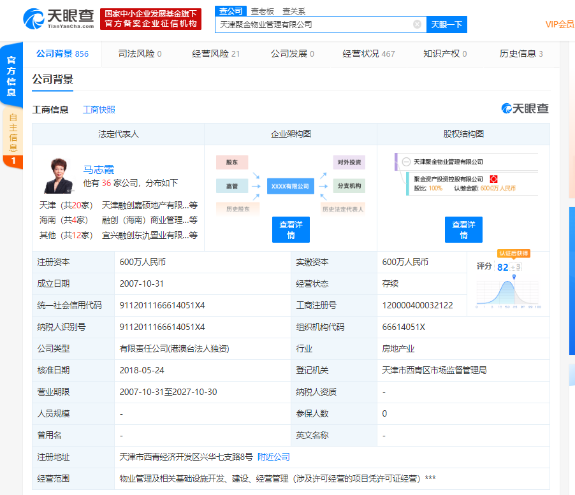The image size is (575, 495).
Task: Open the 经营状况 467 tab
Action: tap(368, 54)
